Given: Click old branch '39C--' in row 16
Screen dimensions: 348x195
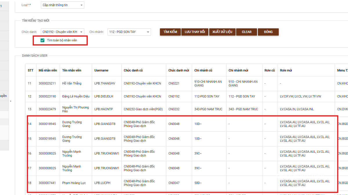Looking at the screenshot, I should [198, 153].
